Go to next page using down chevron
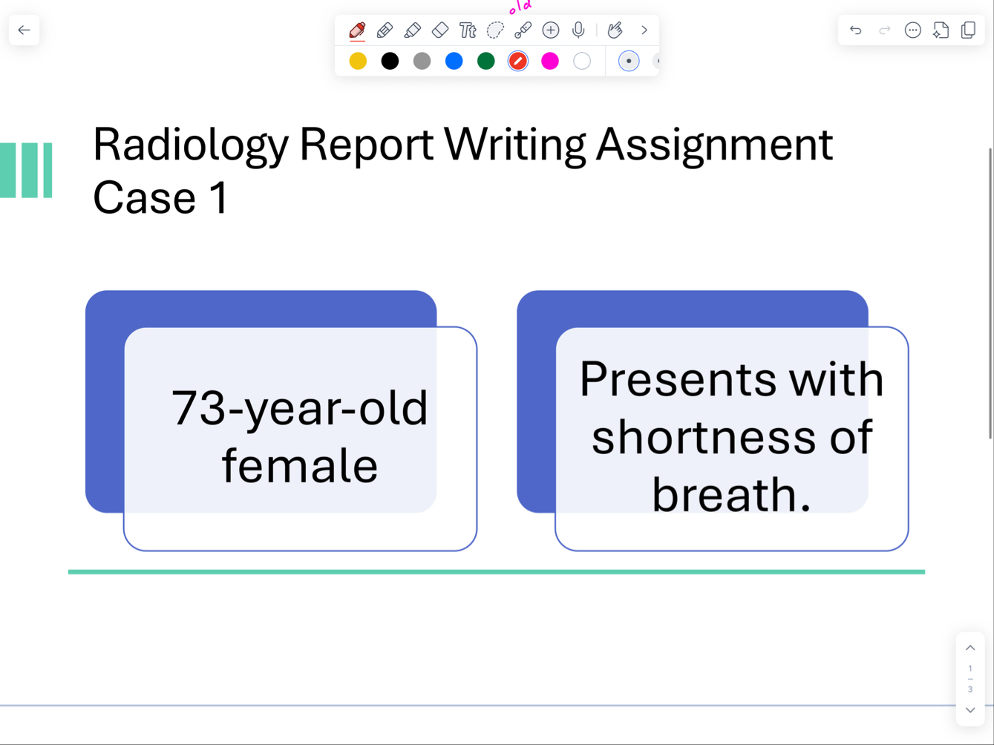The height and width of the screenshot is (745, 994). point(970,710)
